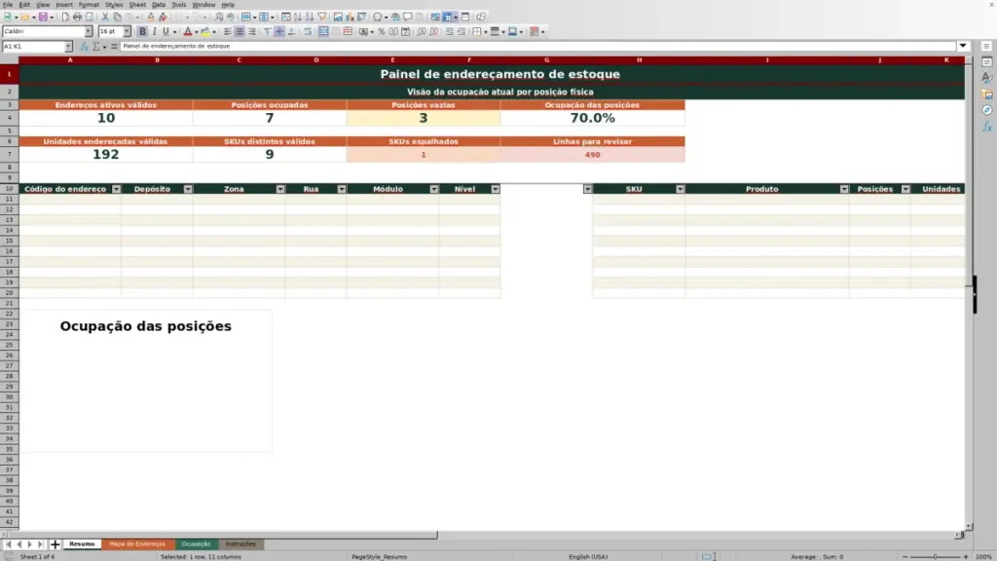Open the Name Box dropdown arrow

click(x=68, y=47)
